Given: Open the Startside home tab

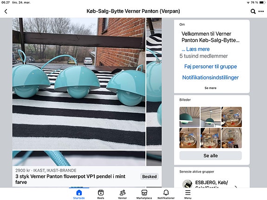Looking at the screenshot, I should tap(79, 194).
